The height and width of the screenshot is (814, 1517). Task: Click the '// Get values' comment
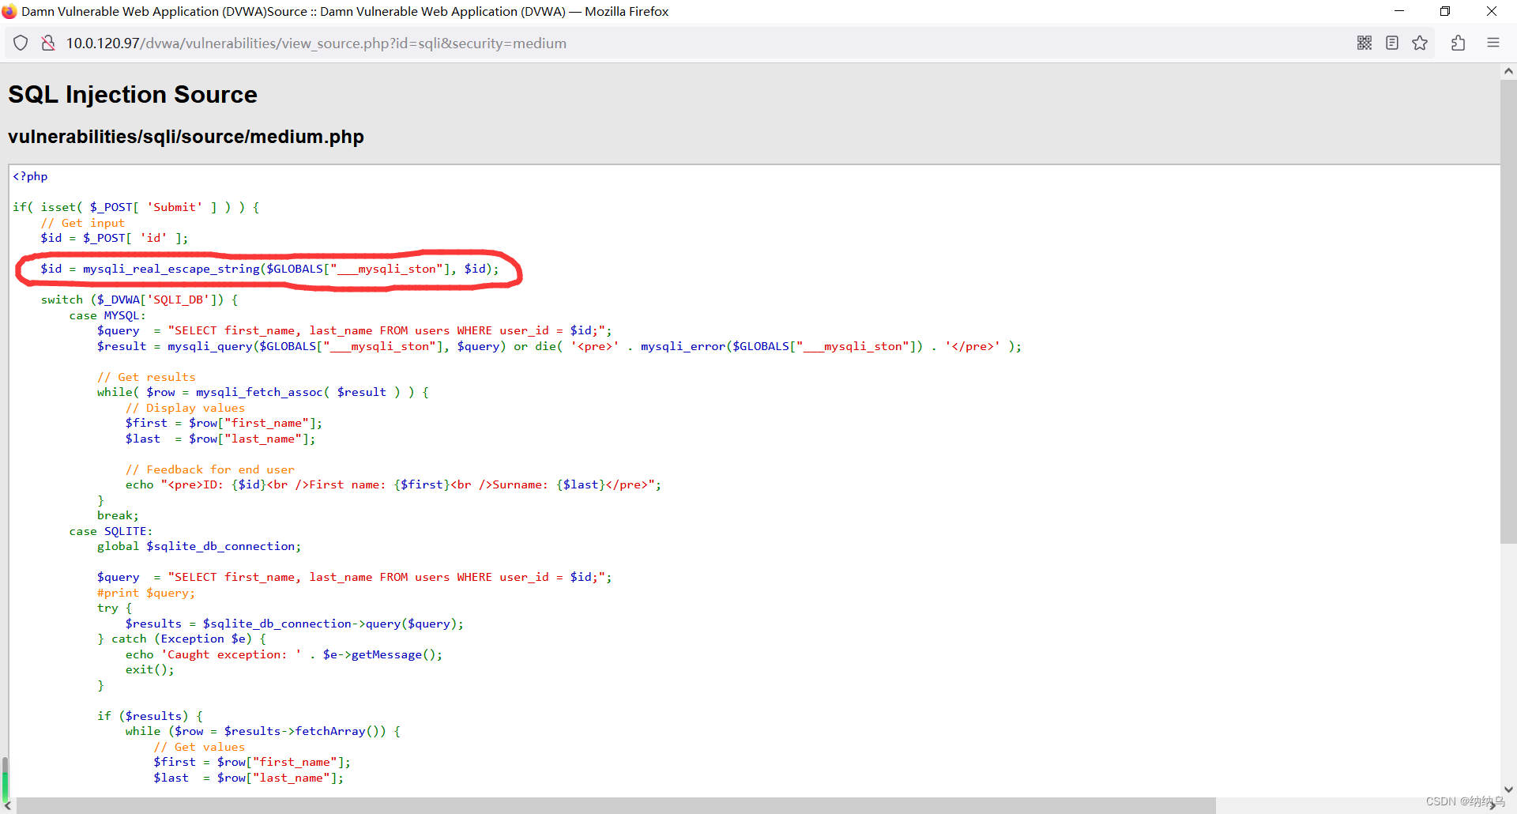tap(199, 747)
